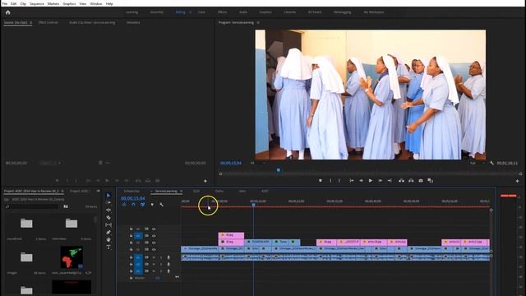The width and height of the screenshot is (526, 296).
Task: Add a marker from timeline header
Action: pos(152,205)
